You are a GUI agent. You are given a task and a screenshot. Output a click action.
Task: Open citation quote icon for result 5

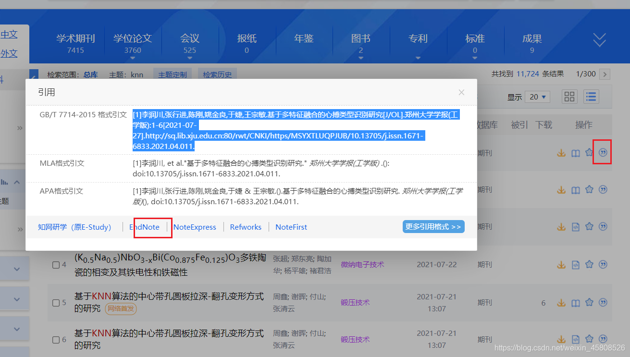(x=603, y=303)
